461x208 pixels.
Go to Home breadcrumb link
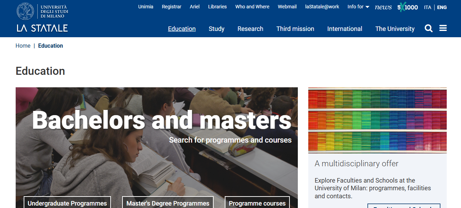click(x=23, y=46)
